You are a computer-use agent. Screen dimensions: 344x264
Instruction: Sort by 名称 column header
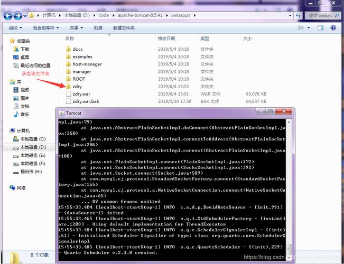pyautogui.click(x=70, y=39)
